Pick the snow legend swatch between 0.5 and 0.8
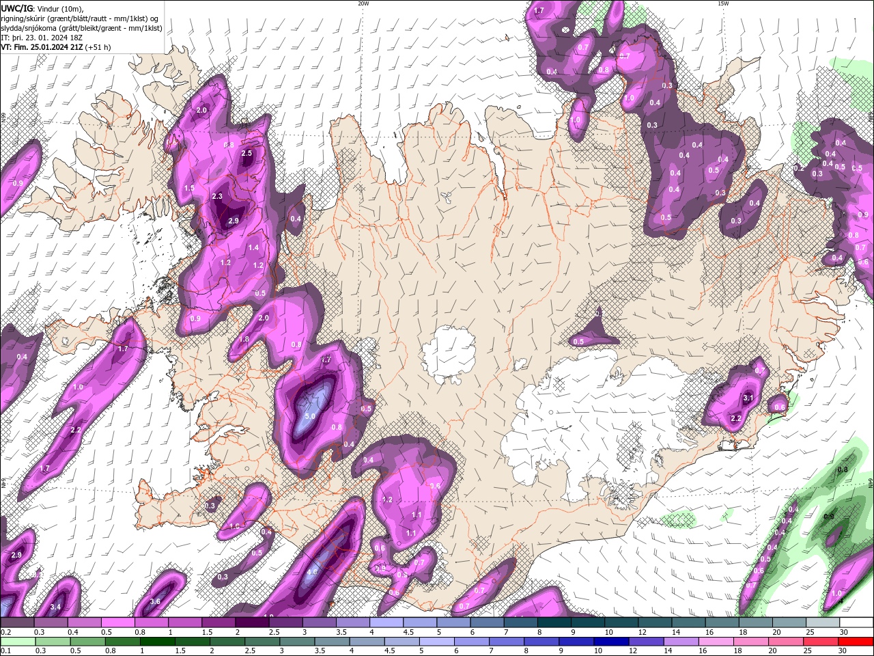Viewport: 874px width, 656px height. 117,623
